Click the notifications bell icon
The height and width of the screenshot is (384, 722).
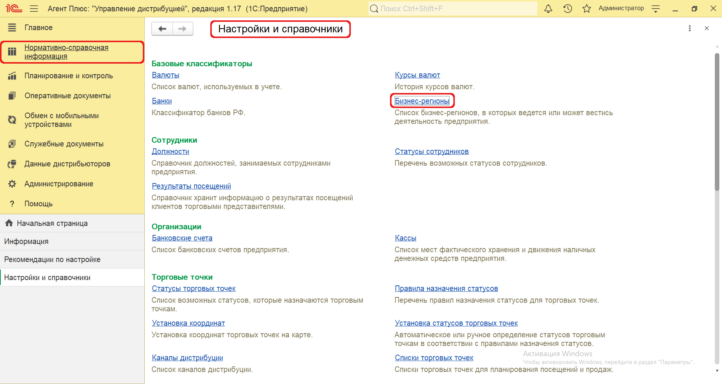(x=548, y=9)
